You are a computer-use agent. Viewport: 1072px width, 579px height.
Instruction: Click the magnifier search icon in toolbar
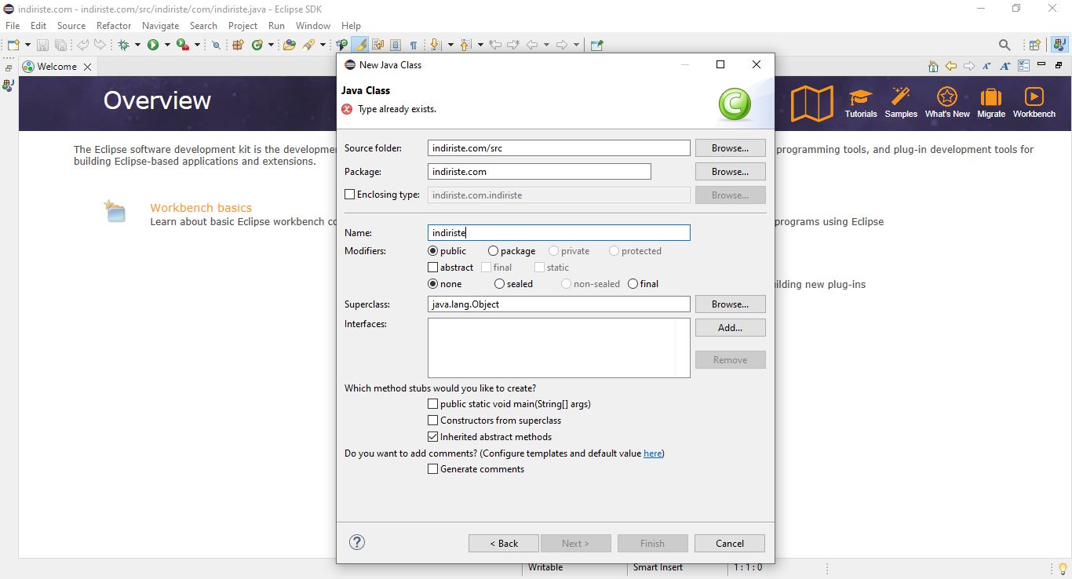pyautogui.click(x=1005, y=45)
